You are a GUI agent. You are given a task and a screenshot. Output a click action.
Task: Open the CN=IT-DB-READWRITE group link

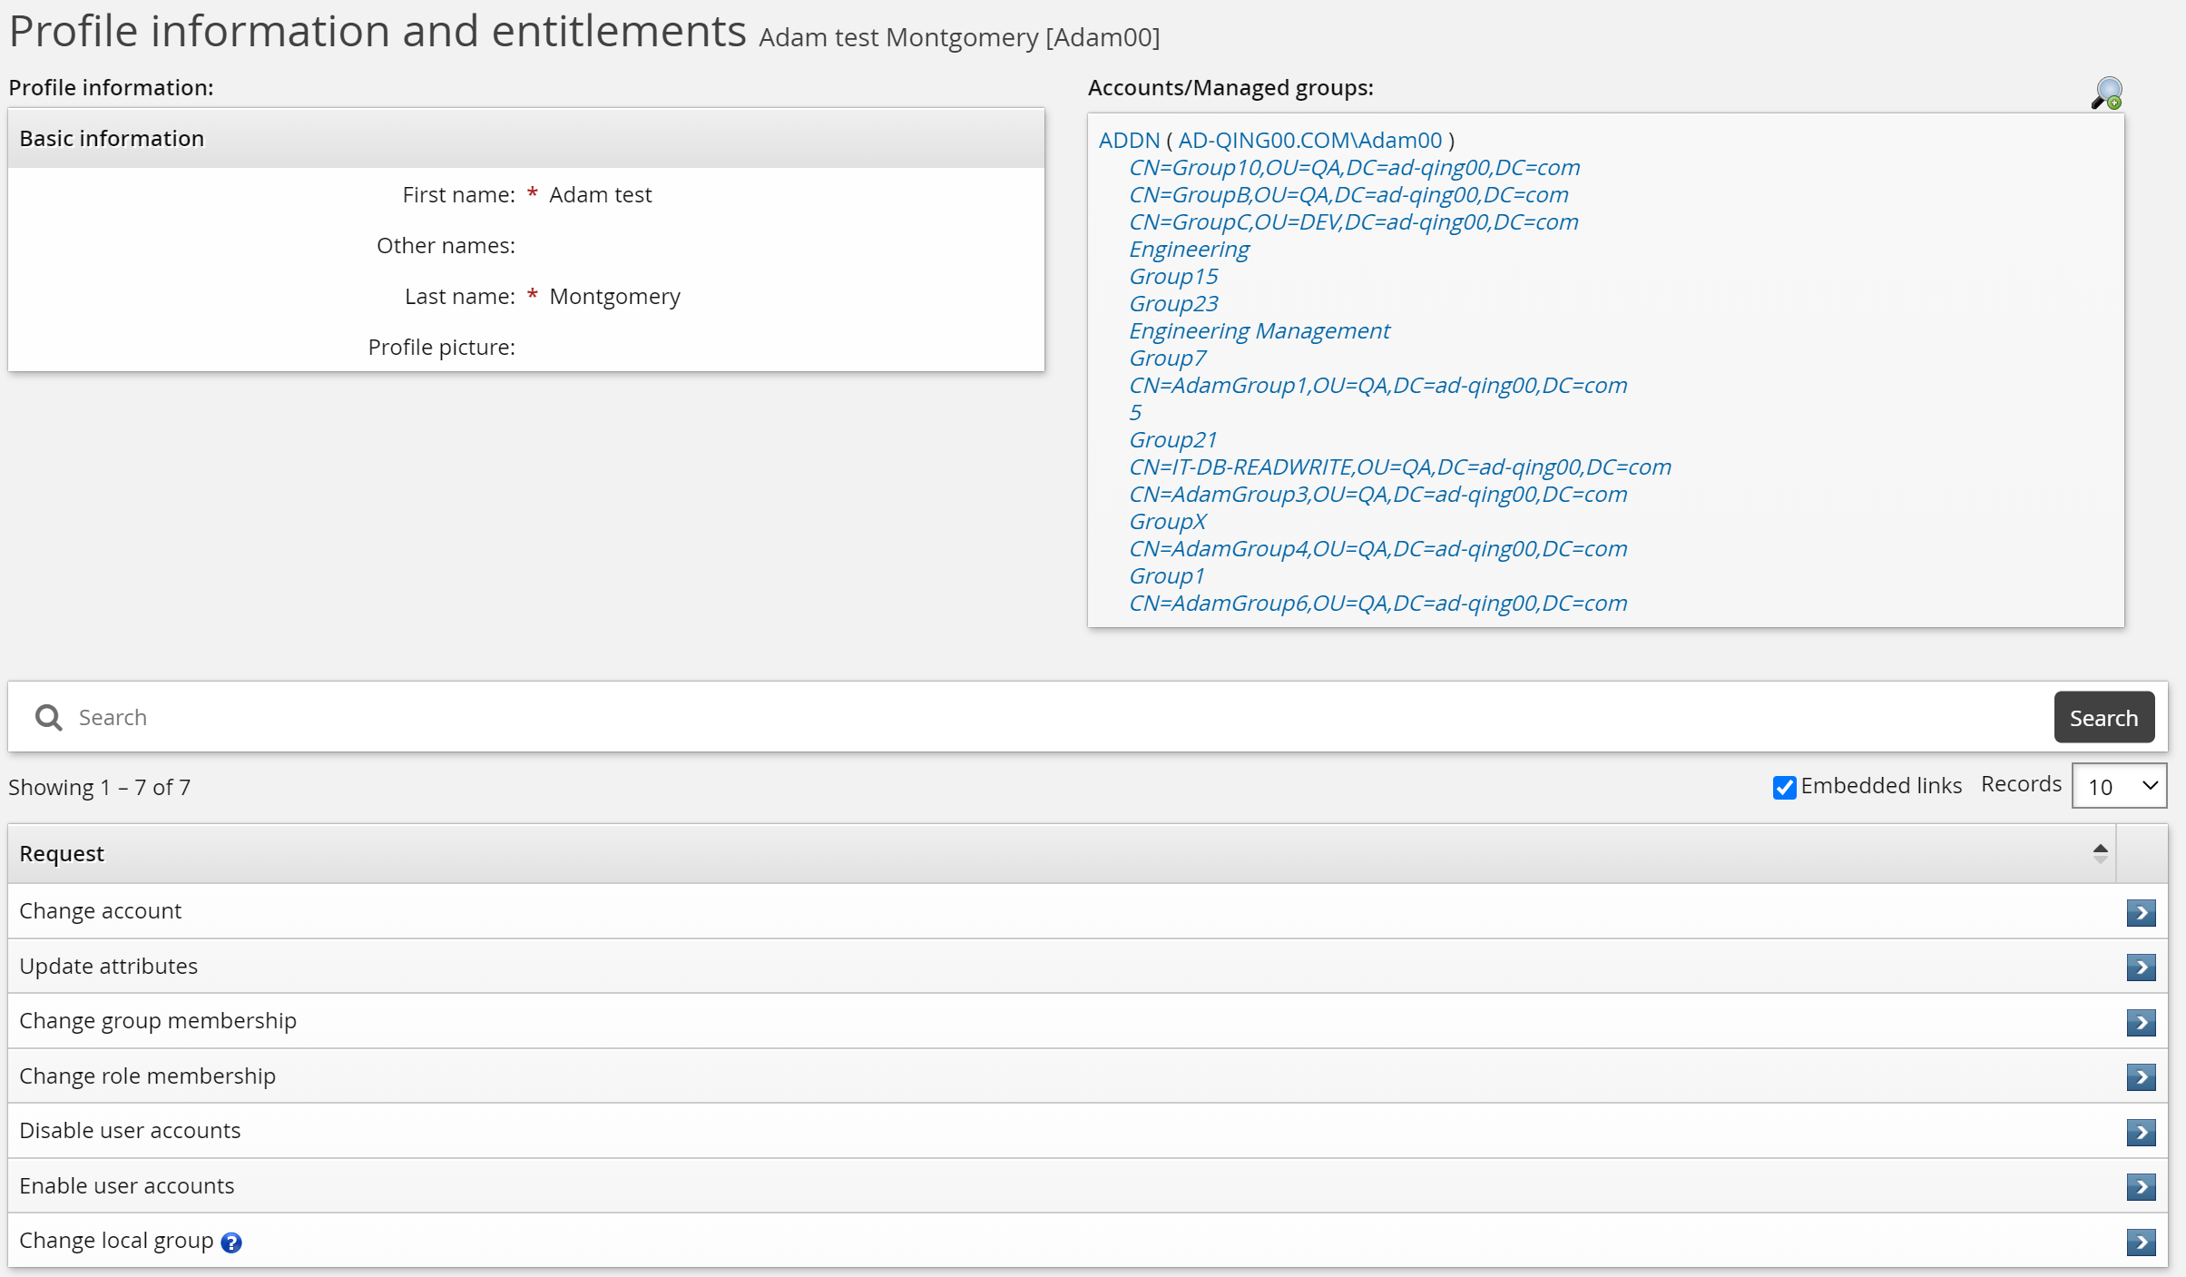pos(1399,467)
